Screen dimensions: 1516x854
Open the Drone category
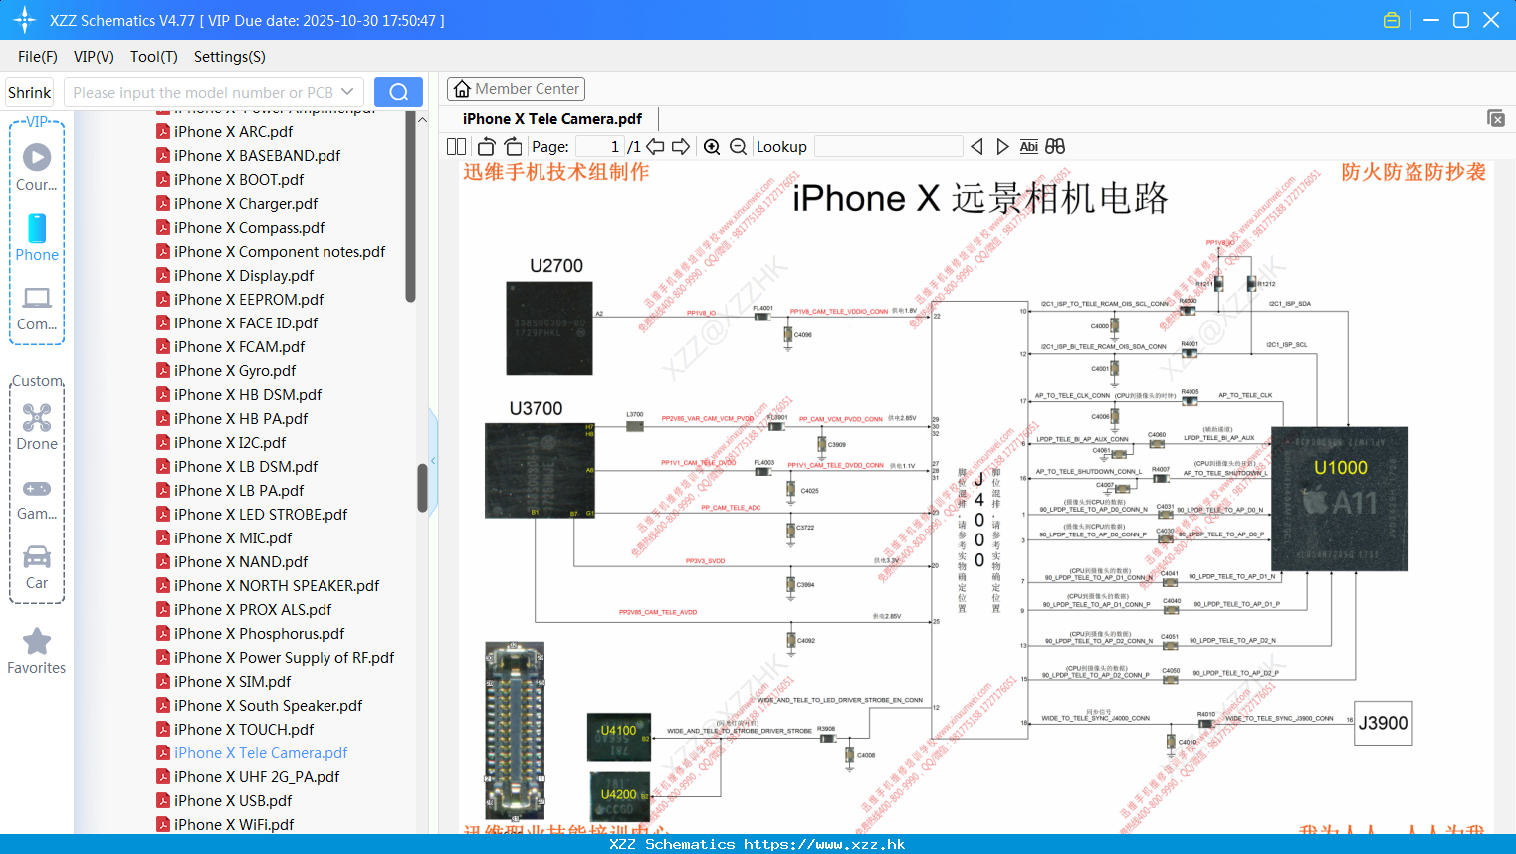pos(37,427)
